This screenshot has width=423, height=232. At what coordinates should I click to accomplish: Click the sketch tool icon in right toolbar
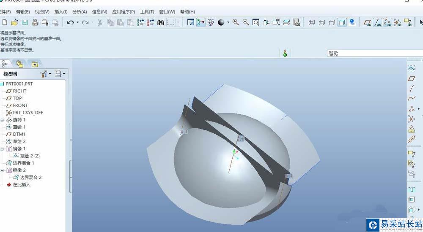tap(412, 68)
